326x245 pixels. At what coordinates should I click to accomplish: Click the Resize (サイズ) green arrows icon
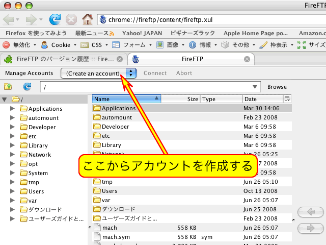(302, 45)
